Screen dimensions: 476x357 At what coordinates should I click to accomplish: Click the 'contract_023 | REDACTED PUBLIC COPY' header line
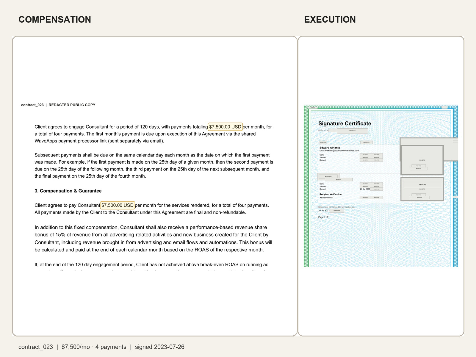[58, 105]
